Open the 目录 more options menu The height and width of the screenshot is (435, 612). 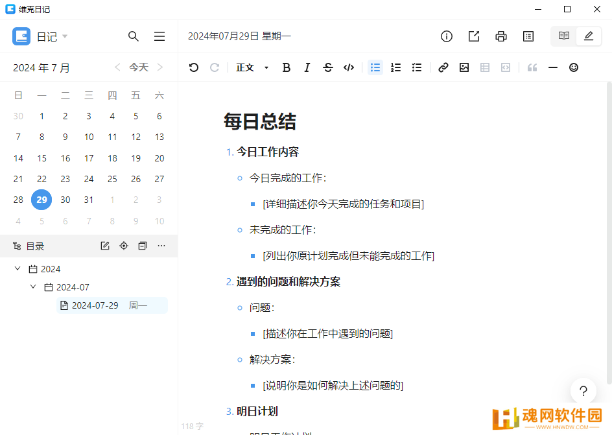click(x=161, y=246)
